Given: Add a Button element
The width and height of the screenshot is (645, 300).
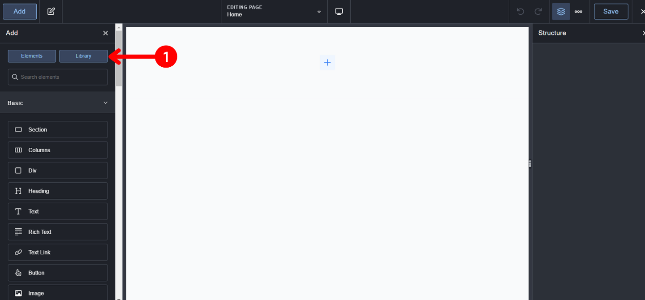Looking at the screenshot, I should coord(58,273).
